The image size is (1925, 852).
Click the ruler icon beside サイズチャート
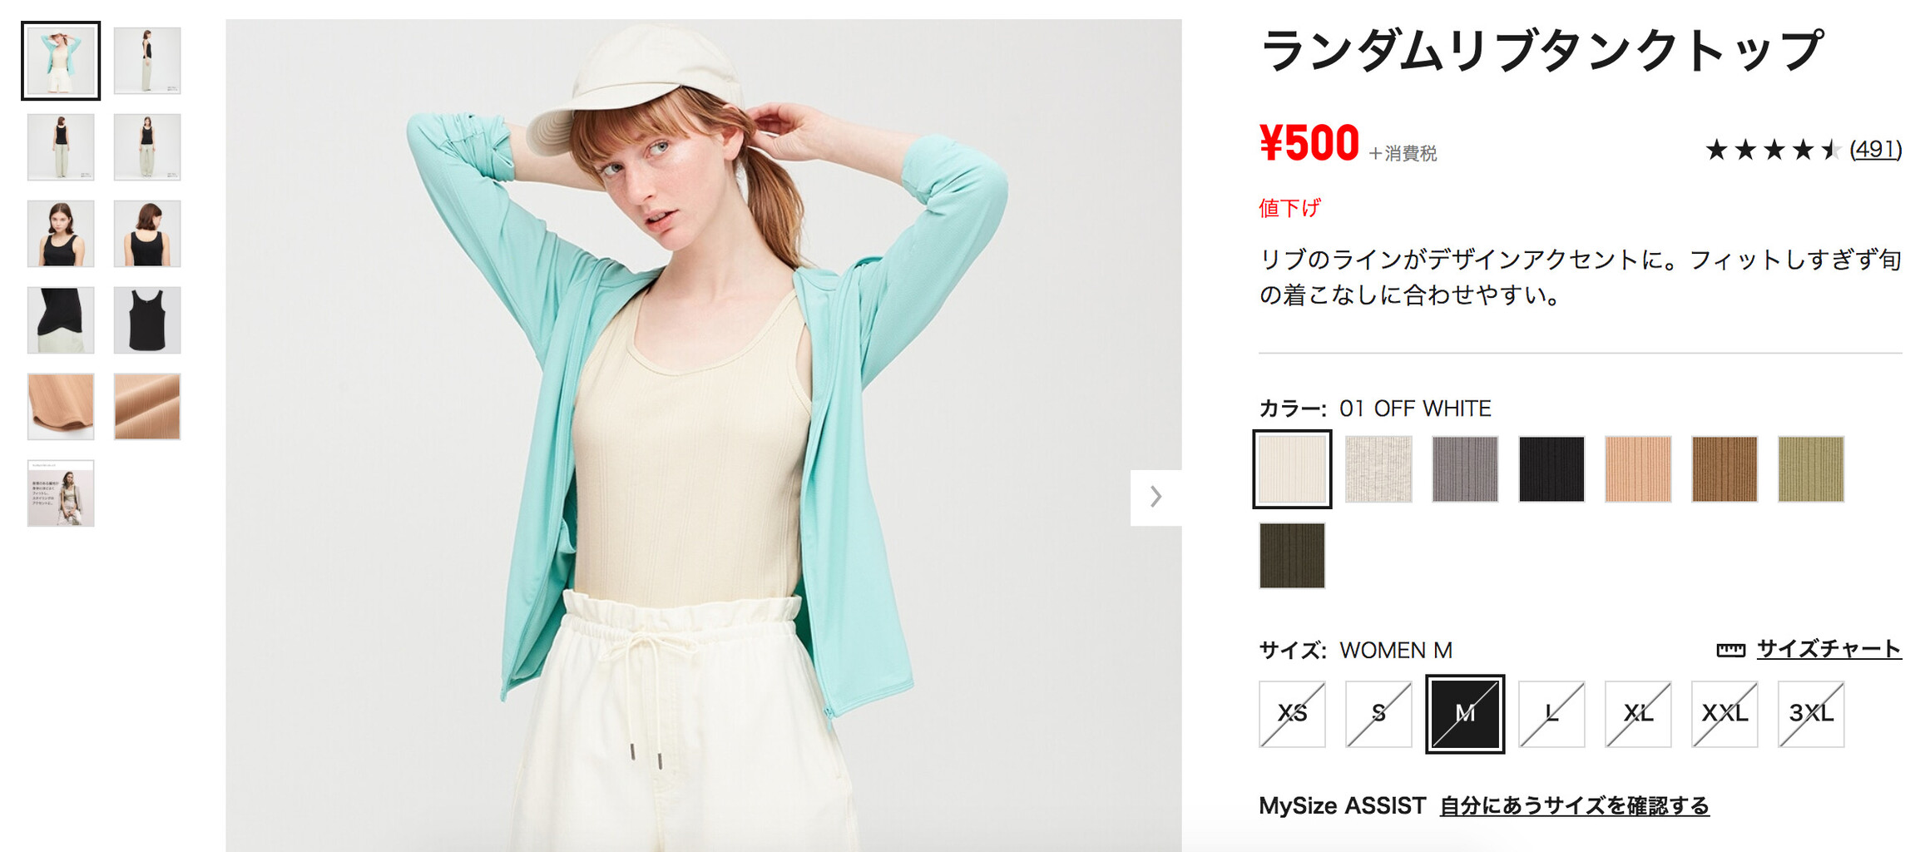pos(1730,650)
